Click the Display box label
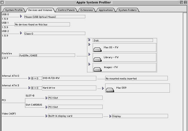This screenshot has height=131, width=188. (x=117, y=116)
